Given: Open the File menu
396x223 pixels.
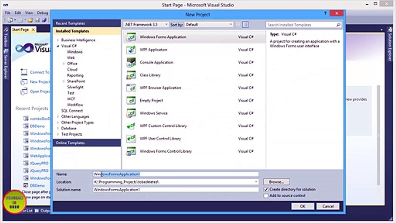Looking at the screenshot, I should pos(7,13).
